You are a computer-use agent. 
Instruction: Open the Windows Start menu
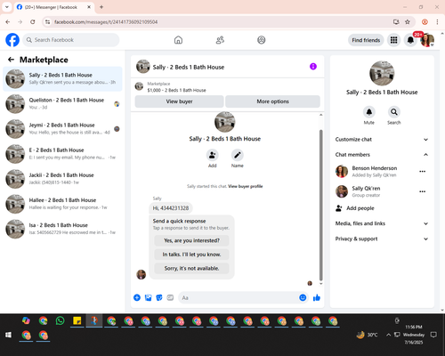point(8,335)
